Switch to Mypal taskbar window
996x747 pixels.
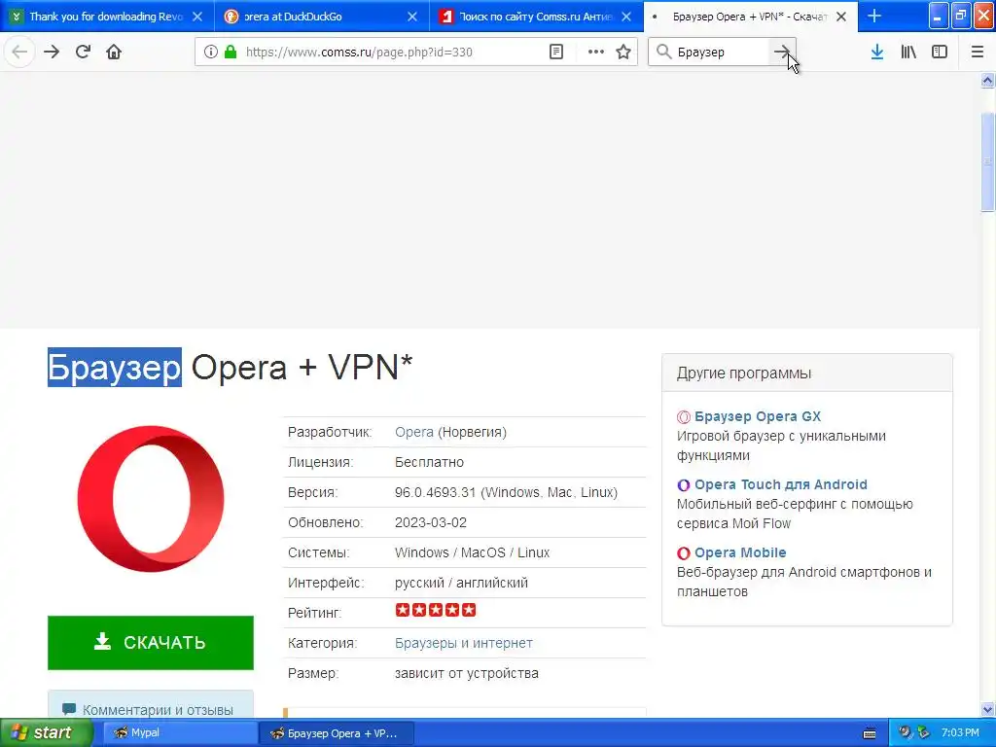coord(179,733)
